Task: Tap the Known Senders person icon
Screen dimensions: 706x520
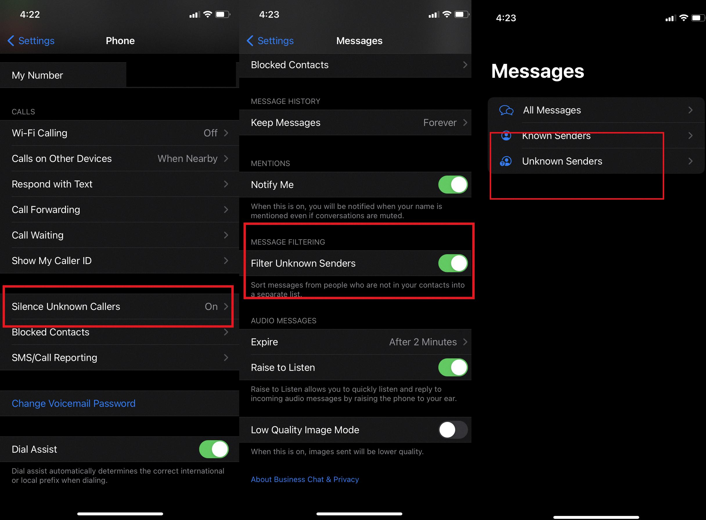Action: (x=506, y=136)
